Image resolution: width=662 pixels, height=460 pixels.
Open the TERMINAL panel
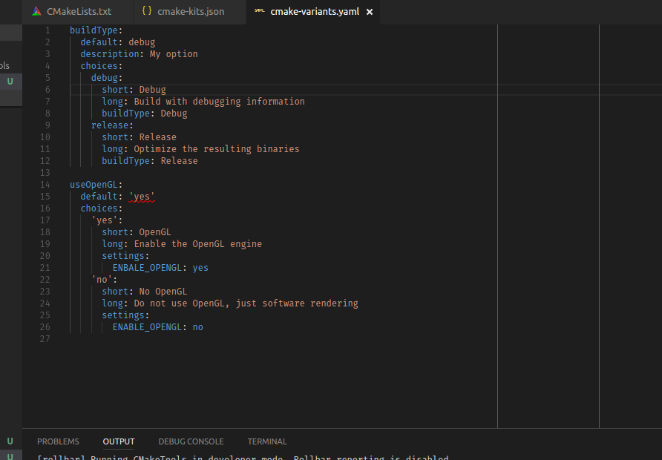(267, 441)
